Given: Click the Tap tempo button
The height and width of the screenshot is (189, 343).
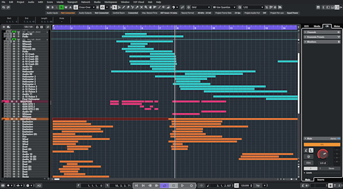Looking at the screenshot, I should coord(258,185).
